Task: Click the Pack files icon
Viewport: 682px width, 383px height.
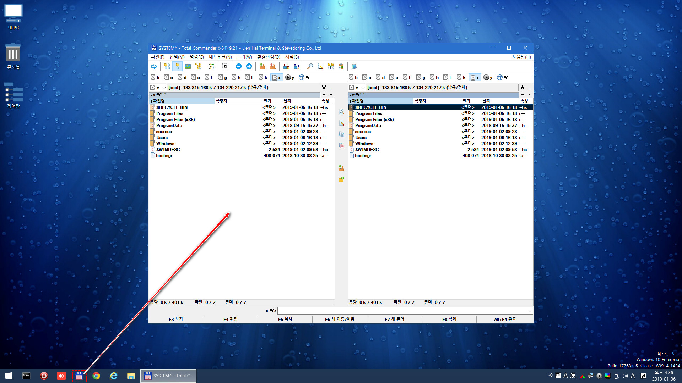Action: click(262, 66)
